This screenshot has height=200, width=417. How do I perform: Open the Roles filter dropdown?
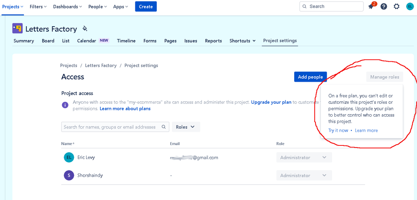(186, 127)
